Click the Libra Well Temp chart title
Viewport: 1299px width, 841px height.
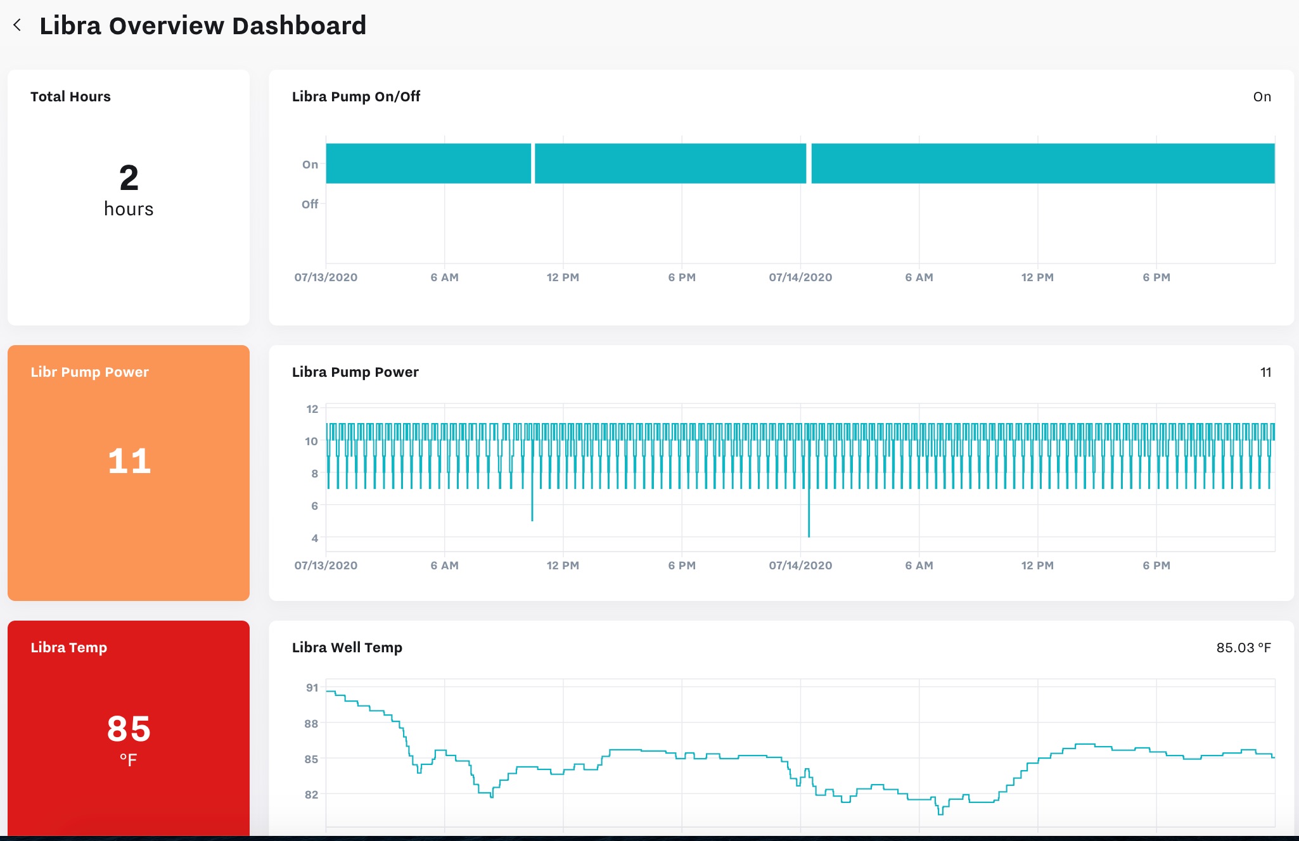tap(347, 647)
